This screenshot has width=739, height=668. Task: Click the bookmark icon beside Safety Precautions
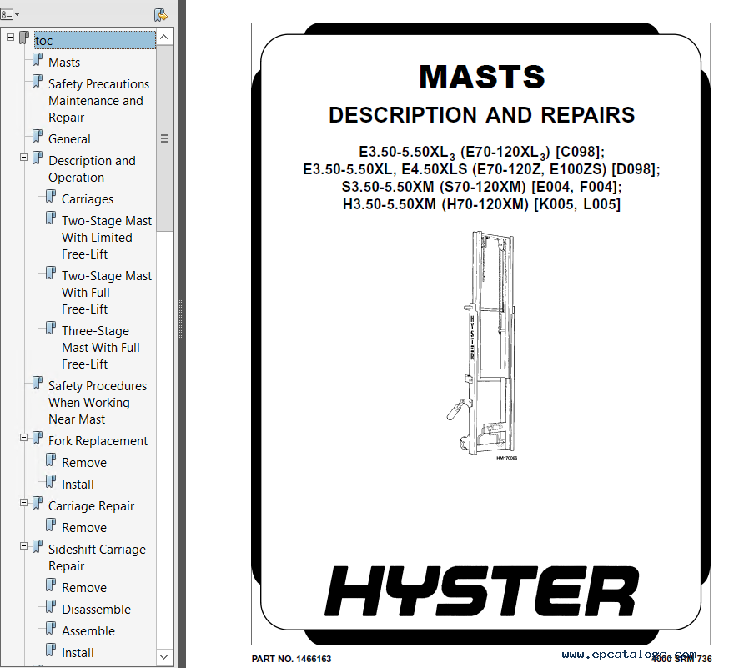tap(38, 82)
